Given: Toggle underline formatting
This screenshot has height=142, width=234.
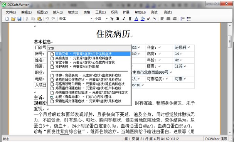Looking at the screenshot, I should 130,19.
